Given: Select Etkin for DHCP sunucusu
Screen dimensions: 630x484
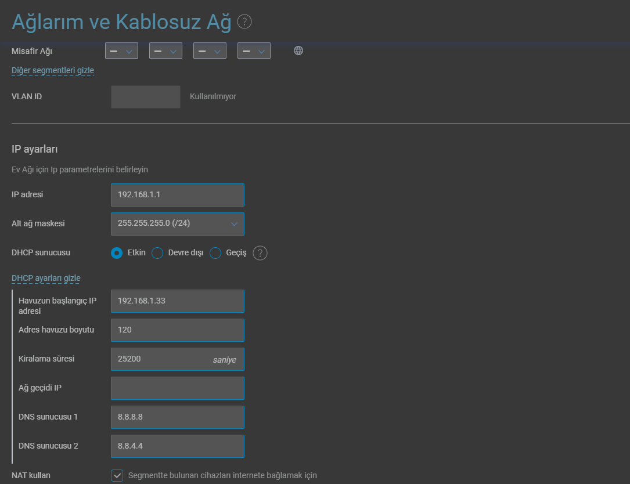Looking at the screenshot, I should [117, 253].
